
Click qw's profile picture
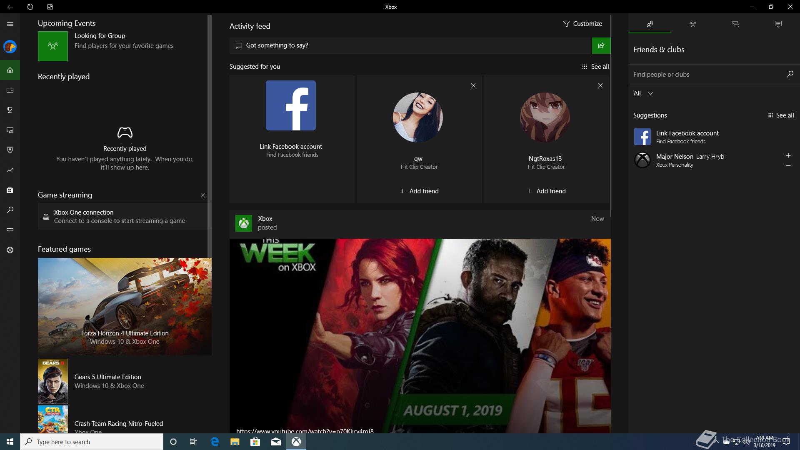418,117
